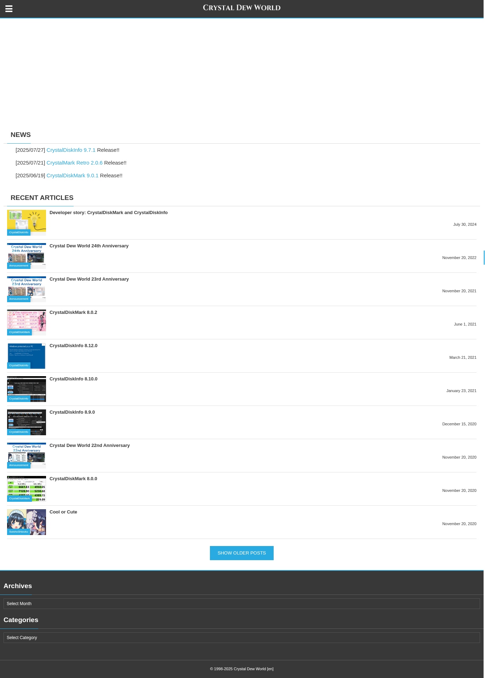Click the 22nd Anniversary thumbnail image

(x=27, y=454)
